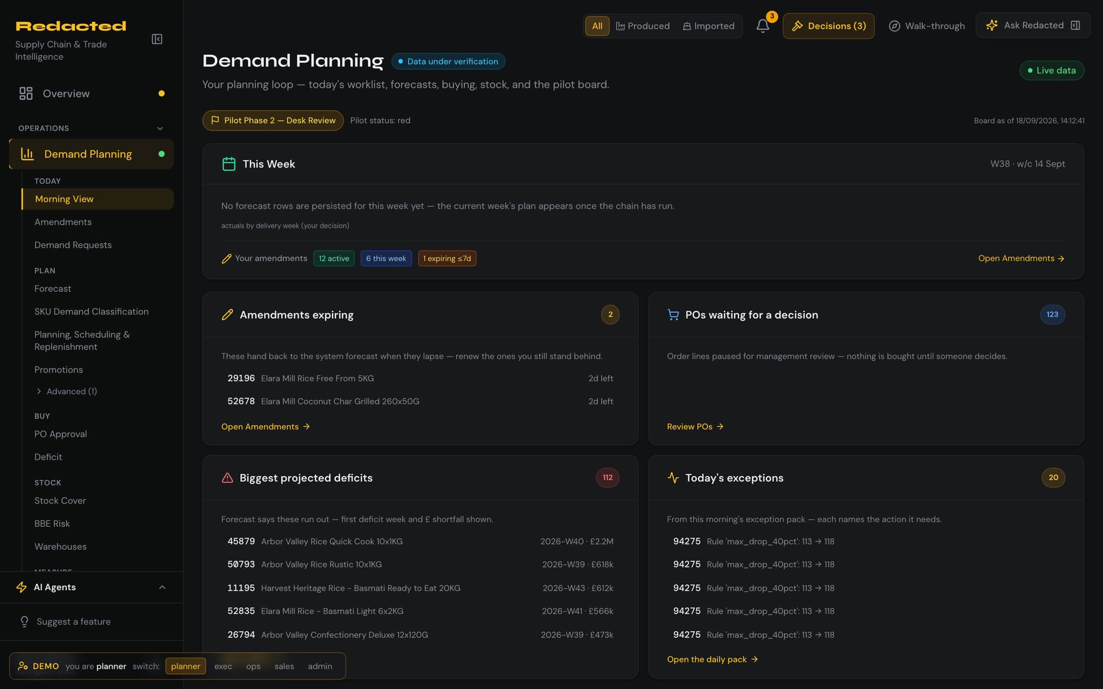The height and width of the screenshot is (689, 1103).
Task: Click the Demand Planning chart icon
Action: click(x=27, y=154)
